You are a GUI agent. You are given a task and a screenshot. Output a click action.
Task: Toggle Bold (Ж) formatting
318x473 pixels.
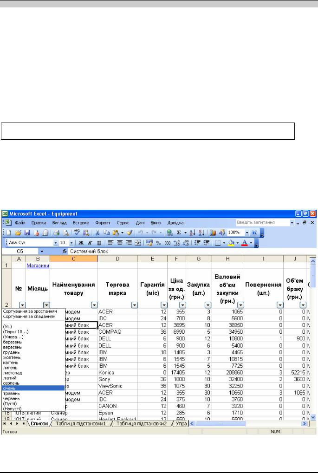[81, 243]
